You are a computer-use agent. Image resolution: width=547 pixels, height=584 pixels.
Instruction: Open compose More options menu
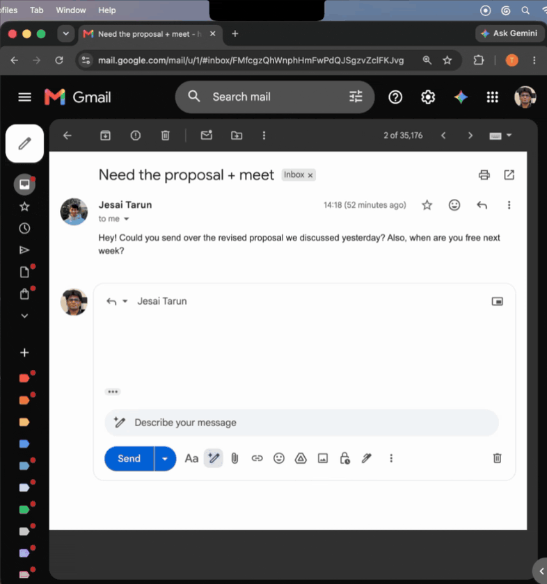[391, 458]
